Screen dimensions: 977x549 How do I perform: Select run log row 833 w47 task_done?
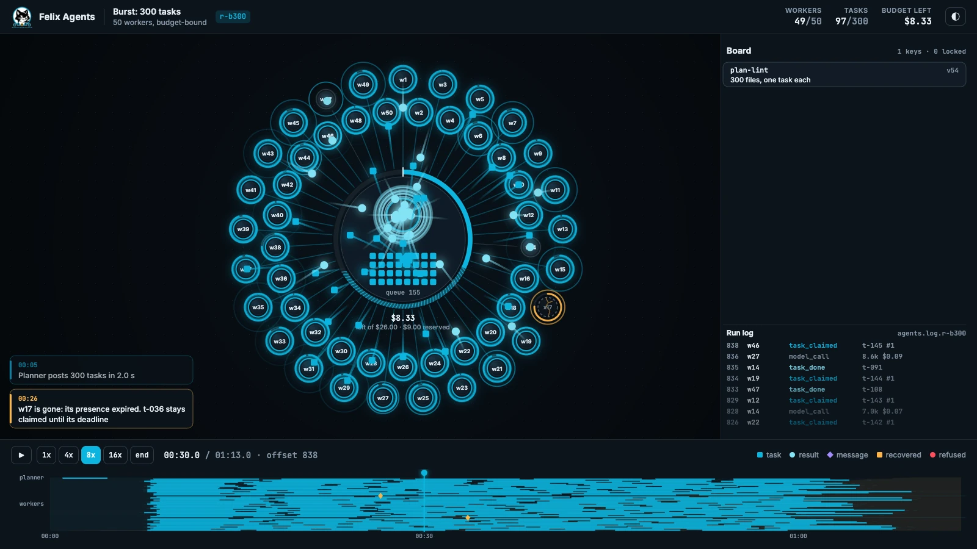coord(846,389)
